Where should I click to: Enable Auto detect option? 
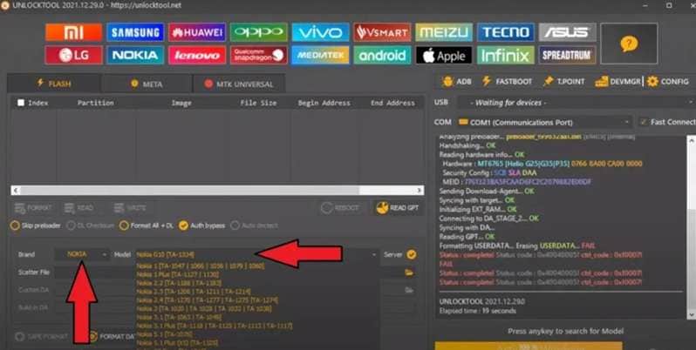coord(255,225)
